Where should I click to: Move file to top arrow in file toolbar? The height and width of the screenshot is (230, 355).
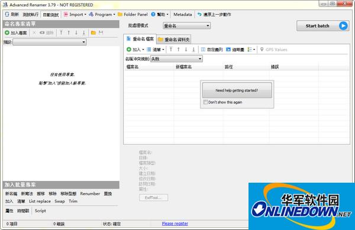(171, 50)
